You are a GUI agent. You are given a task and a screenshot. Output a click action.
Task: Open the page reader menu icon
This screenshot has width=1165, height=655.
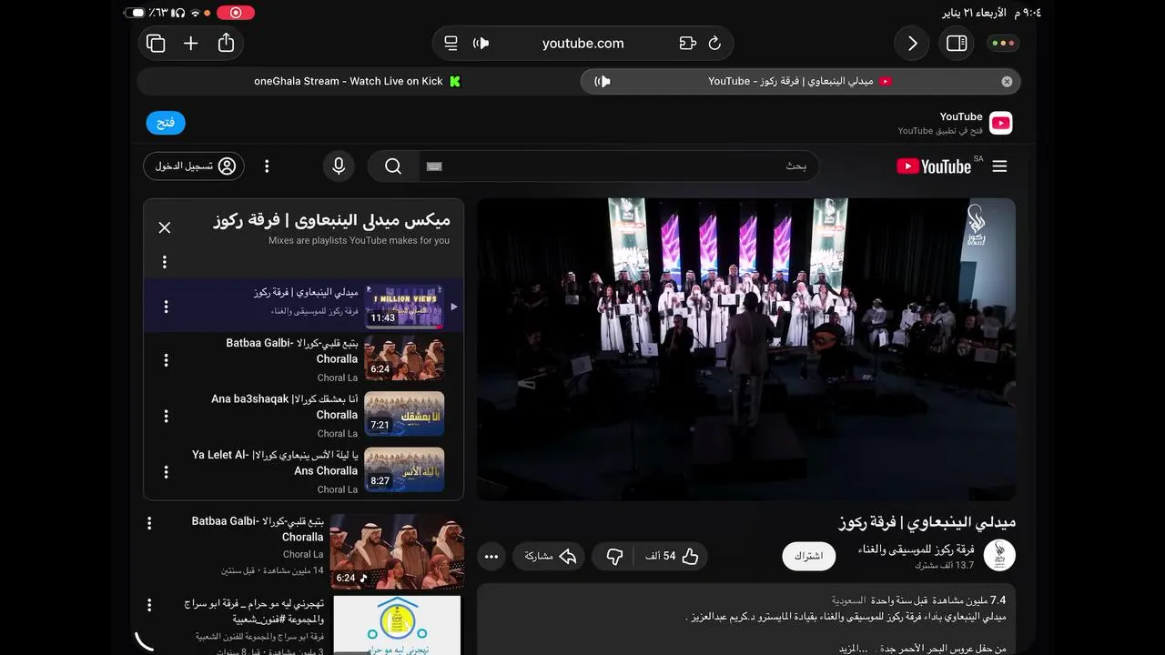pos(451,43)
